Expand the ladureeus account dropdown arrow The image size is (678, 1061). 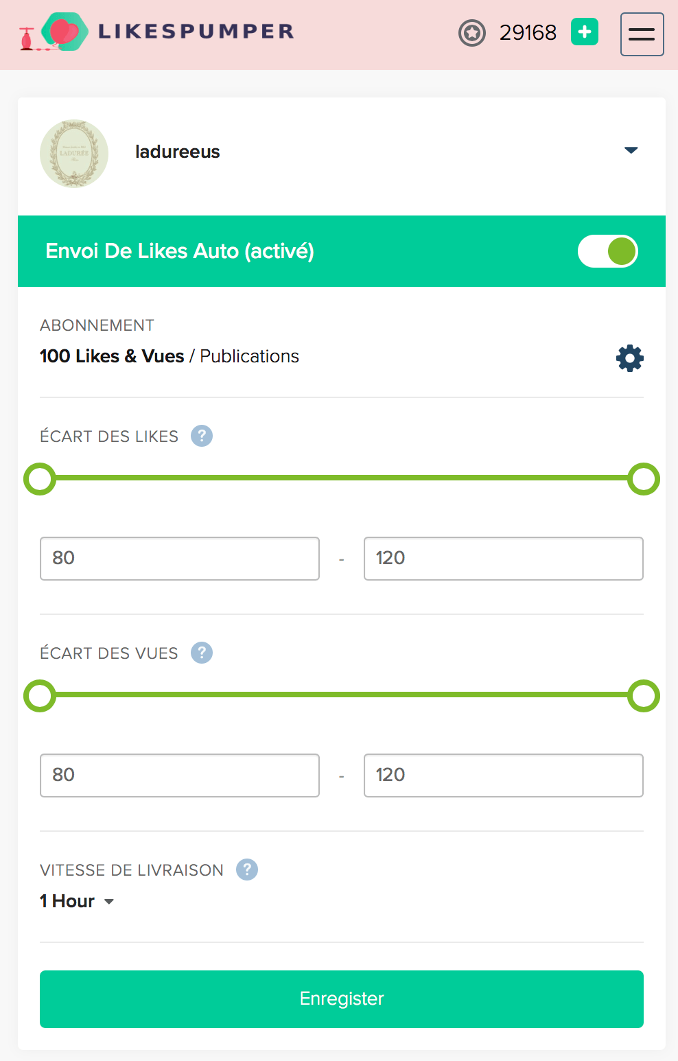pos(631,150)
